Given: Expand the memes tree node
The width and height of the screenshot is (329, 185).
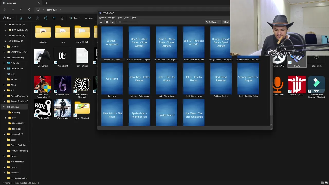Looking at the screenshot, I should (x=4, y=156).
